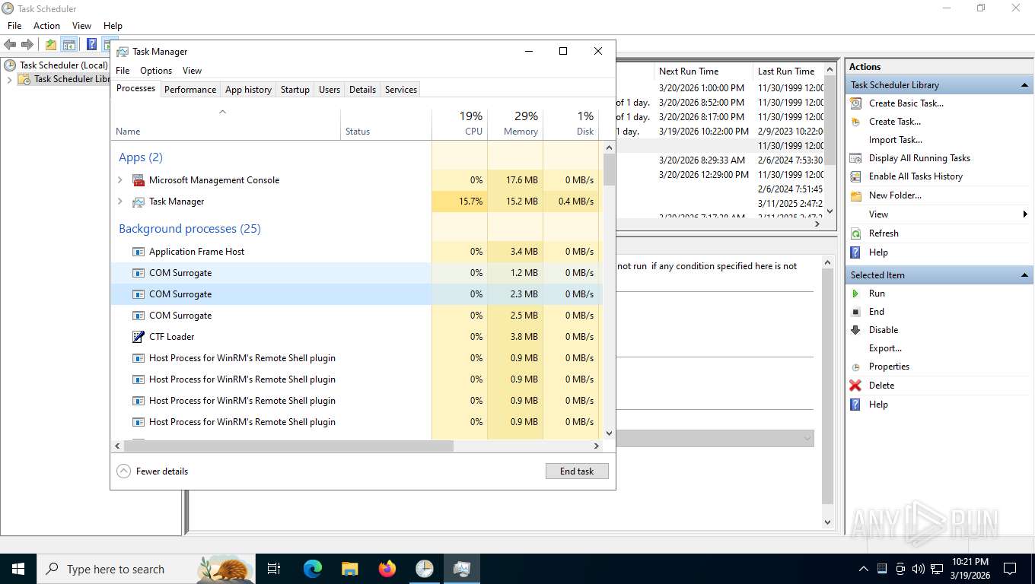Click the taskbar search box
This screenshot has height=584, width=1035.
[x=146, y=569]
